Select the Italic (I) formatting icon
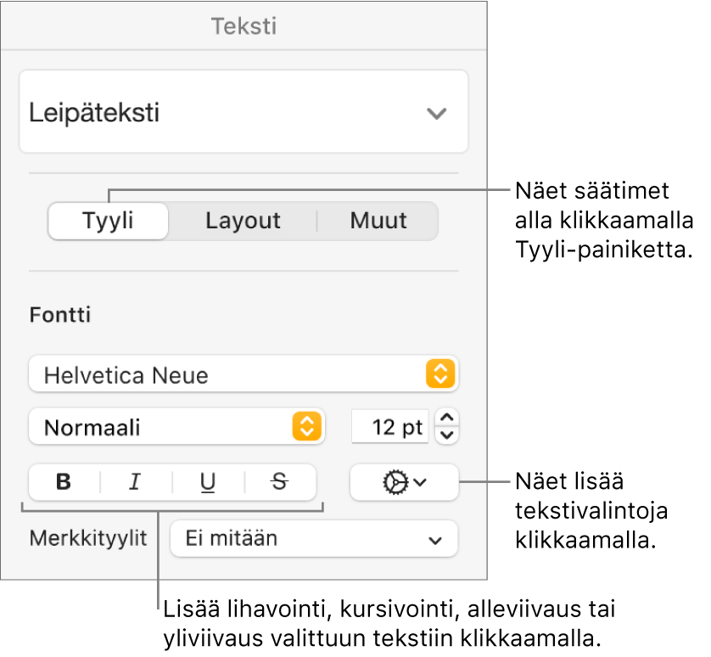This screenshot has width=711, height=657. click(x=135, y=482)
